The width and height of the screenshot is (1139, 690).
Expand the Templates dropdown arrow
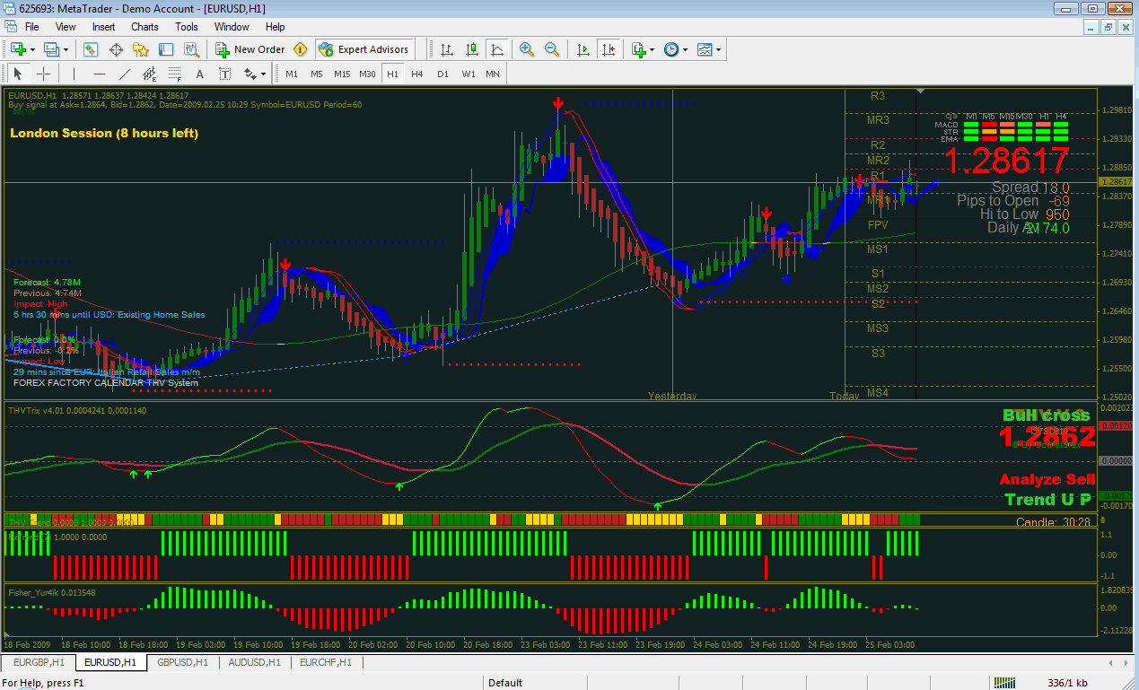click(x=718, y=49)
